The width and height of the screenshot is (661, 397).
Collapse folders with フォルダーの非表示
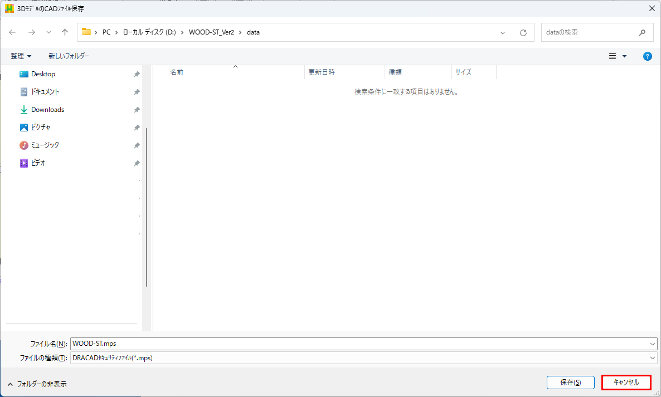click(x=37, y=384)
